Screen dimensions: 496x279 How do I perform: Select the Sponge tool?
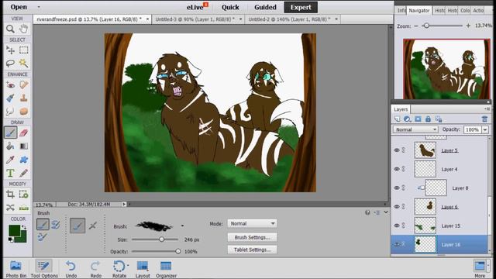pos(23,112)
